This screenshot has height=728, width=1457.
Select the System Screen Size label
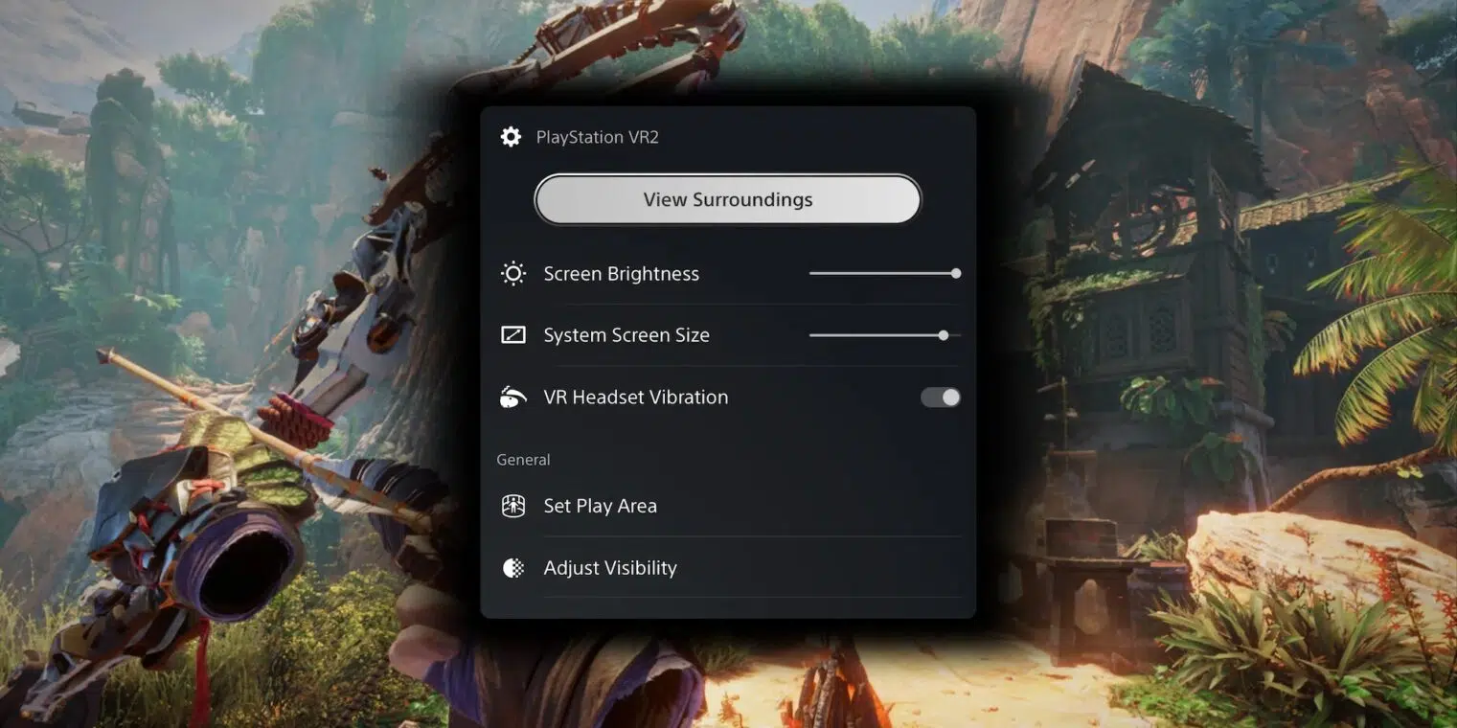tap(626, 335)
